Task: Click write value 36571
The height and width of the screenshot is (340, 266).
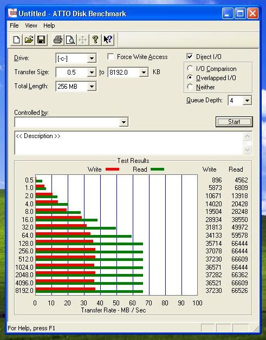Action: (213, 267)
